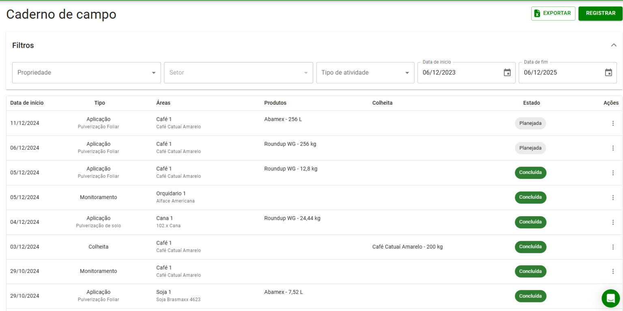This screenshot has width=623, height=311.
Task: Click the Registrar button
Action: 600,13
